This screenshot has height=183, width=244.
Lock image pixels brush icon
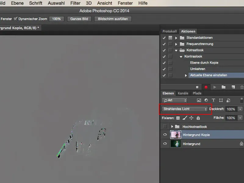click(185, 118)
